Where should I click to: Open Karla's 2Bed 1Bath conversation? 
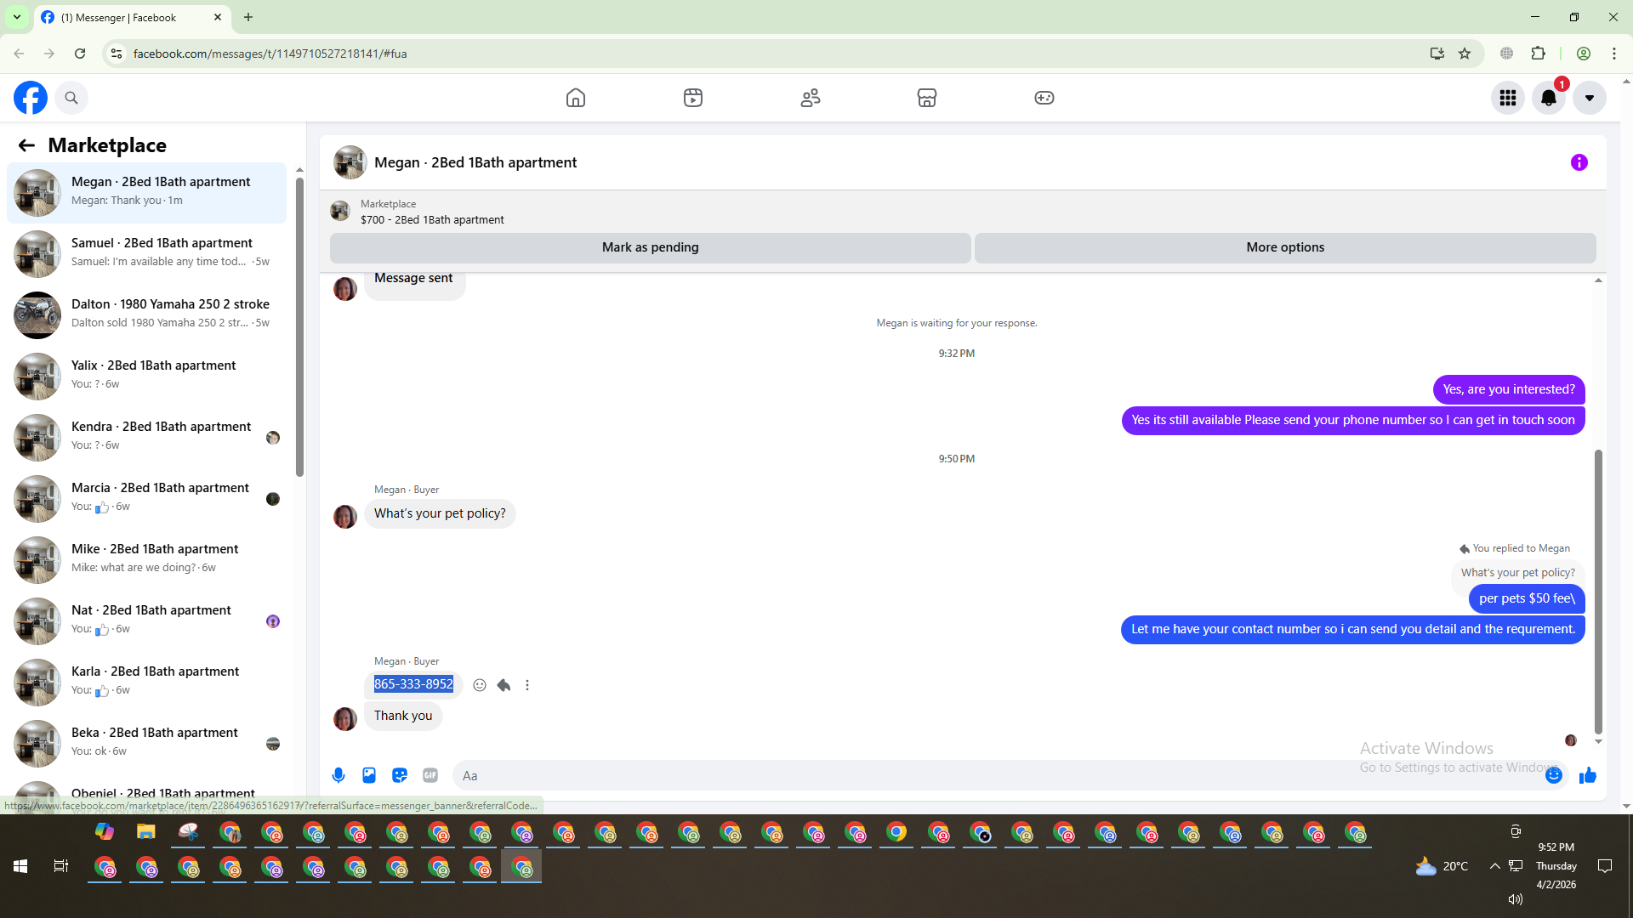coord(146,682)
